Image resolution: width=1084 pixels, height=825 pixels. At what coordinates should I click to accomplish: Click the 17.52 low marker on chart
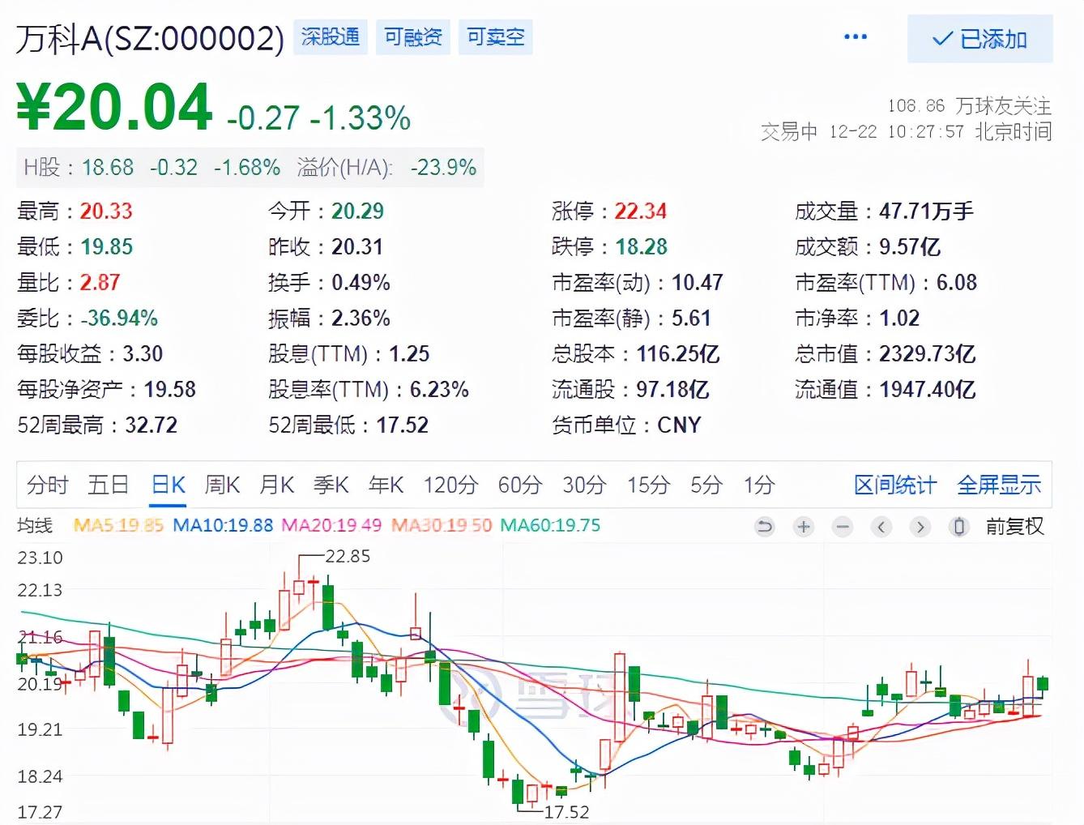pos(566,812)
